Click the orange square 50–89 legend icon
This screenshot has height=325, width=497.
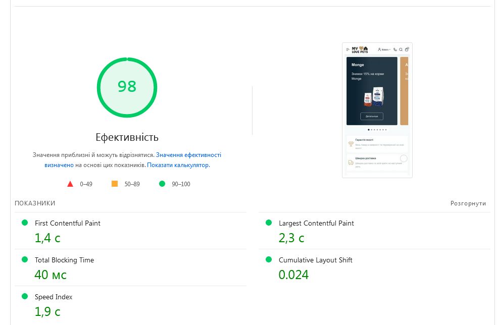click(x=115, y=184)
